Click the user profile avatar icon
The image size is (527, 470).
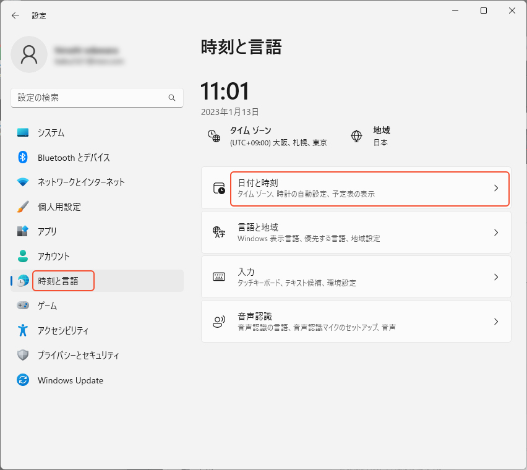29,54
